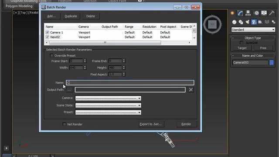Click the Batch Render title bar icon
279x157 pixels.
(x=44, y=7)
